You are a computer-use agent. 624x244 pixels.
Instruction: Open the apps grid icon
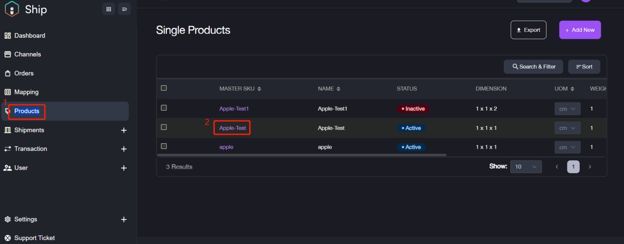(x=109, y=9)
